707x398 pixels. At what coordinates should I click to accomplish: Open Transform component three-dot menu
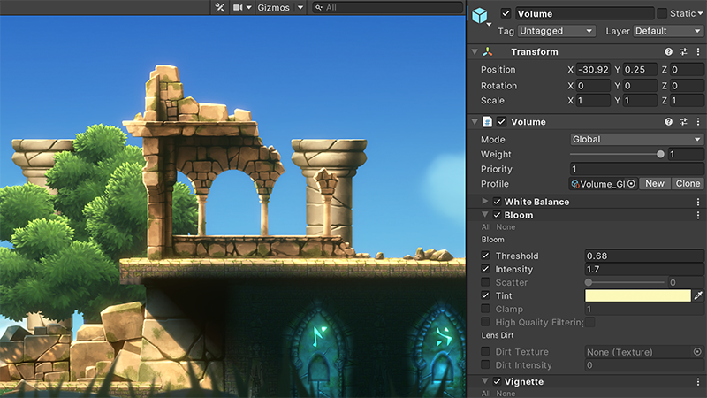pyautogui.click(x=698, y=52)
